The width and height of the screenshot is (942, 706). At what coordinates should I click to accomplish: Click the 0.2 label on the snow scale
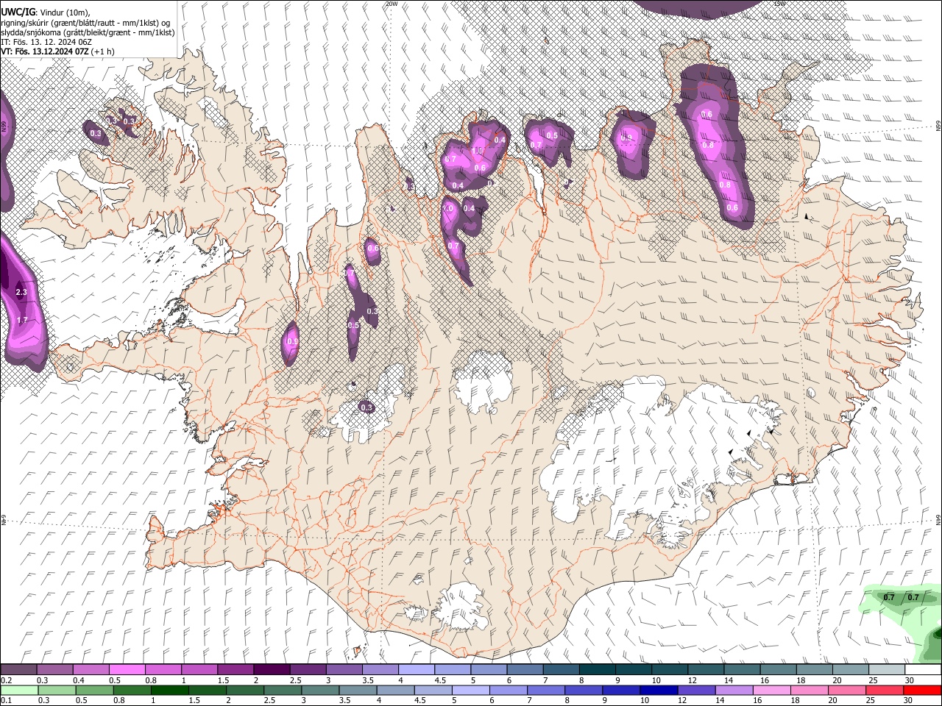[x=6, y=680]
